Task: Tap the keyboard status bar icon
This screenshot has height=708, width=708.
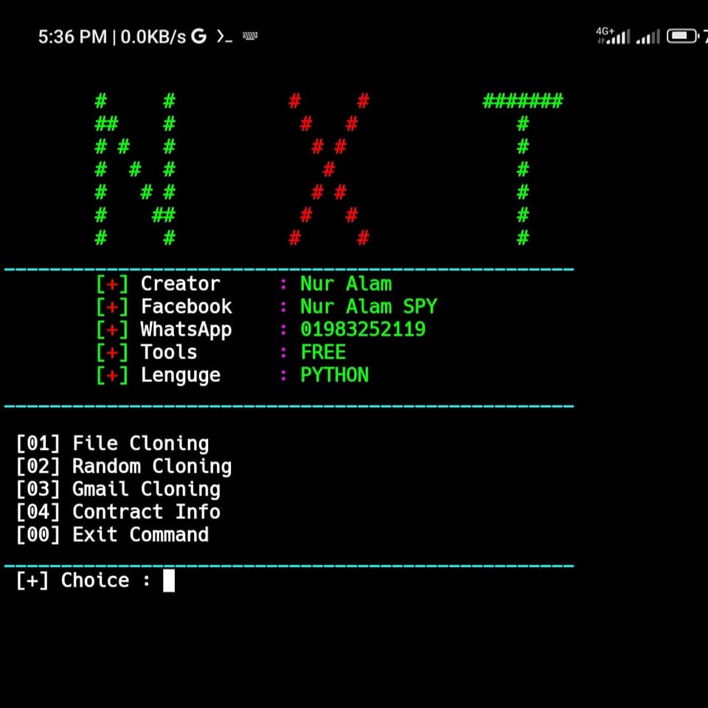Action: coord(250,35)
